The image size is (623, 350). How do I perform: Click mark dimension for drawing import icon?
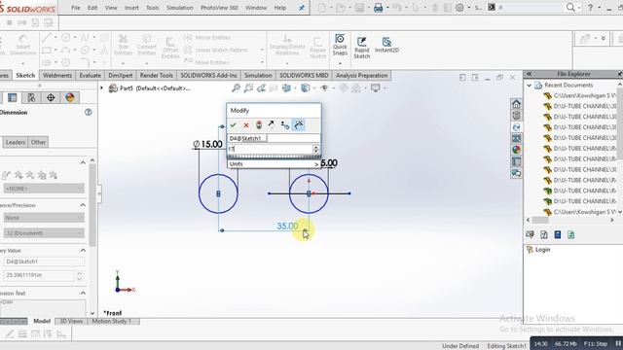(x=299, y=125)
